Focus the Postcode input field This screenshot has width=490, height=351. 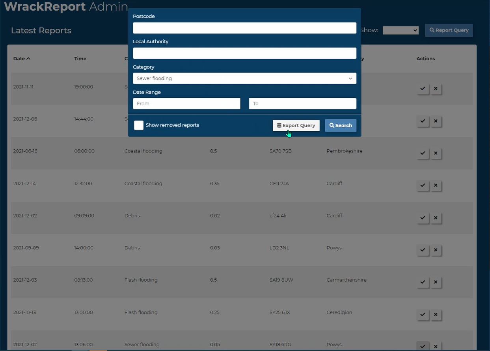click(244, 28)
